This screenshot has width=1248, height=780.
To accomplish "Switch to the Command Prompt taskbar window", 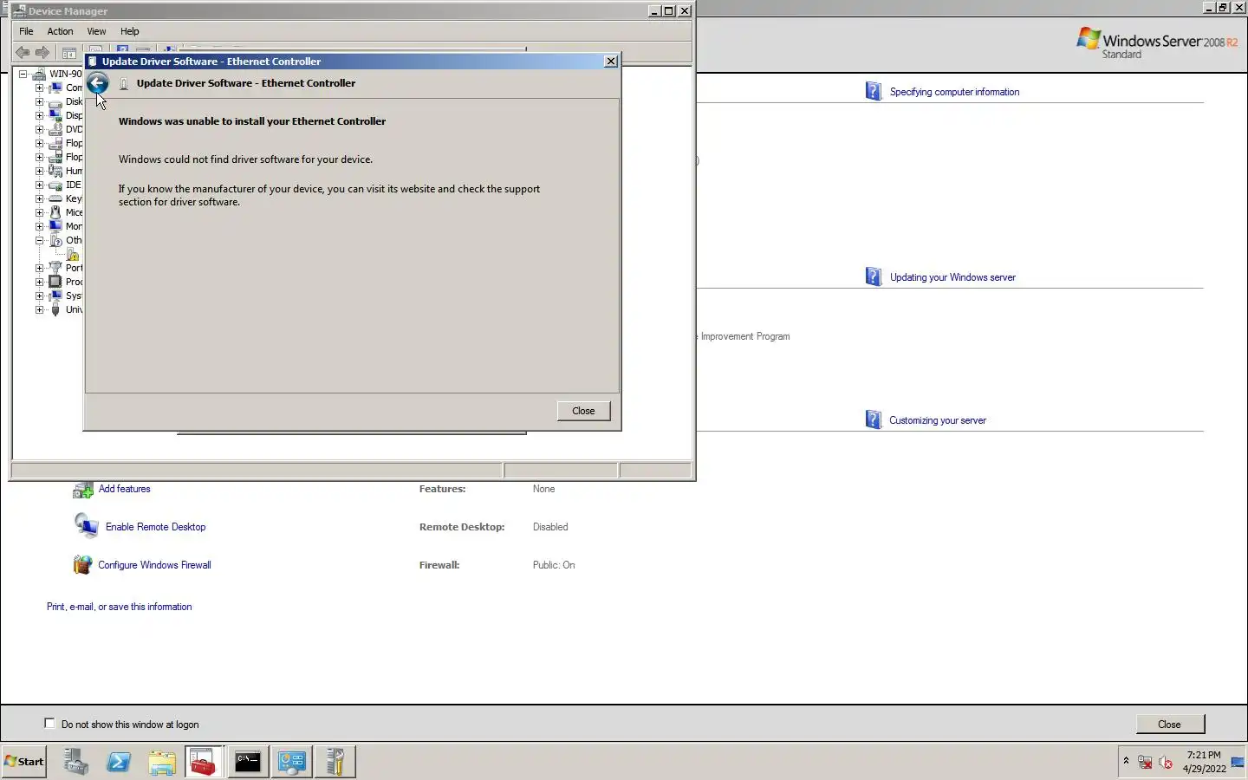I will 248,762.
